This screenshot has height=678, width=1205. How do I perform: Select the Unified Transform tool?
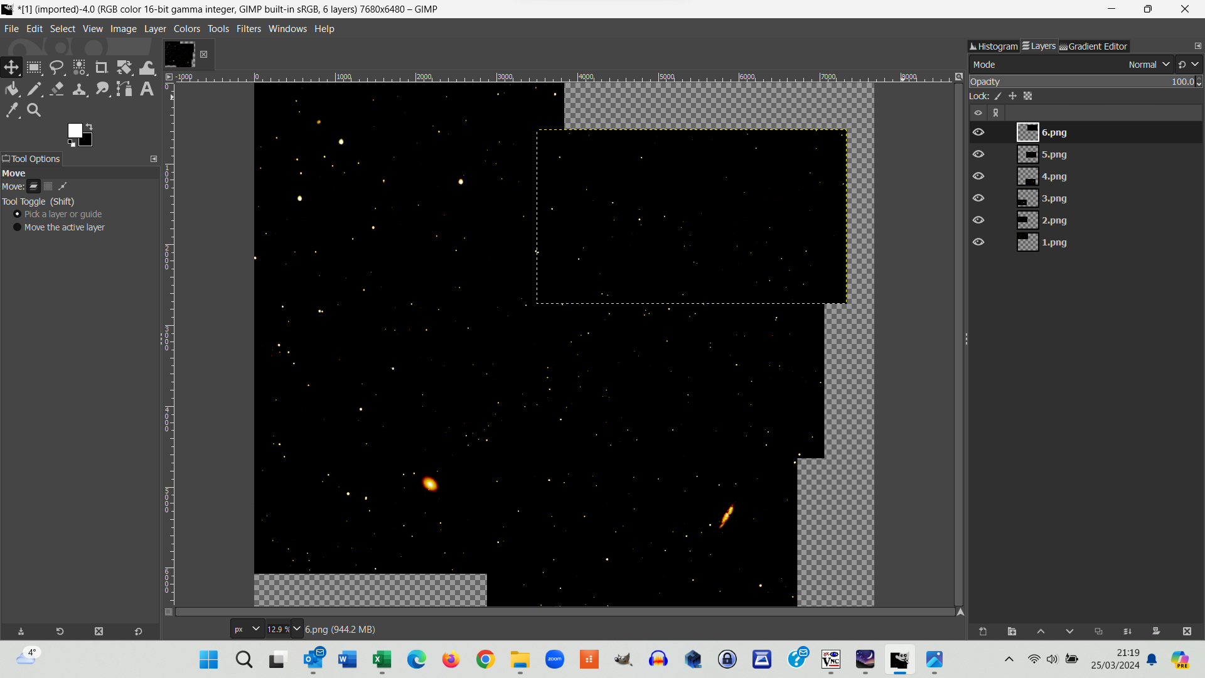[x=124, y=67]
